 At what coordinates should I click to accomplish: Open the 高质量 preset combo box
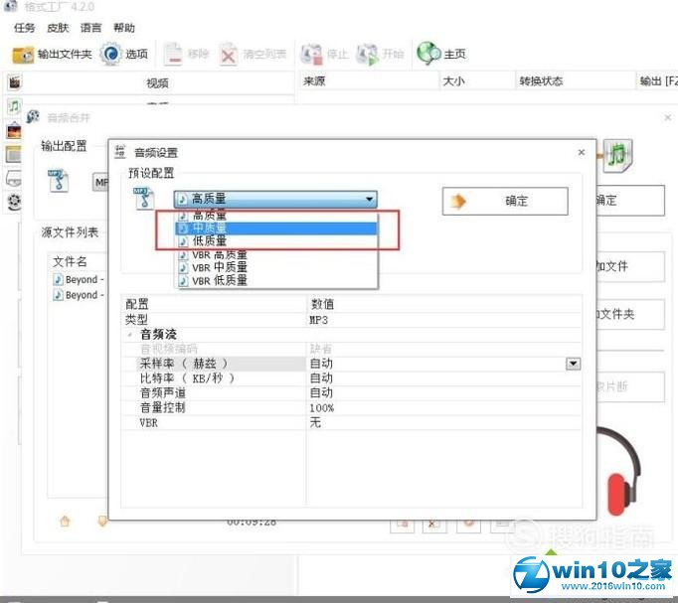tap(275, 199)
